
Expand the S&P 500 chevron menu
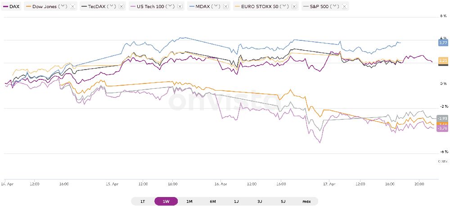point(335,7)
